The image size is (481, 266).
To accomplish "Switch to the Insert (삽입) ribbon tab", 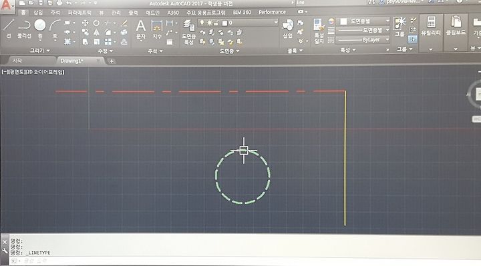I will (38, 13).
